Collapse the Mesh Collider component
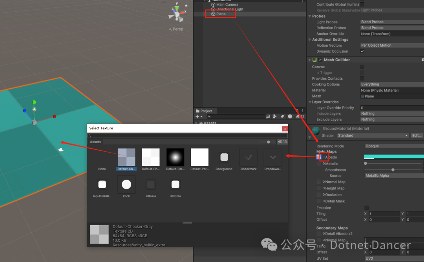 [310, 60]
